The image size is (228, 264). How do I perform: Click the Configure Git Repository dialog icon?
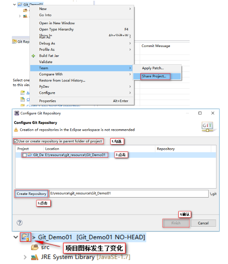pyautogui.click(x=17, y=113)
